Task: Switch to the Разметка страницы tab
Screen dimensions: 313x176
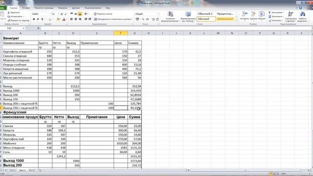Action: (x=44, y=8)
